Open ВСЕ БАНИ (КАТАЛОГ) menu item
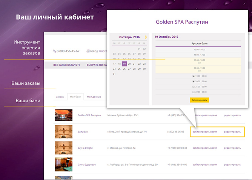The height and width of the screenshot is (180, 252). point(66,65)
